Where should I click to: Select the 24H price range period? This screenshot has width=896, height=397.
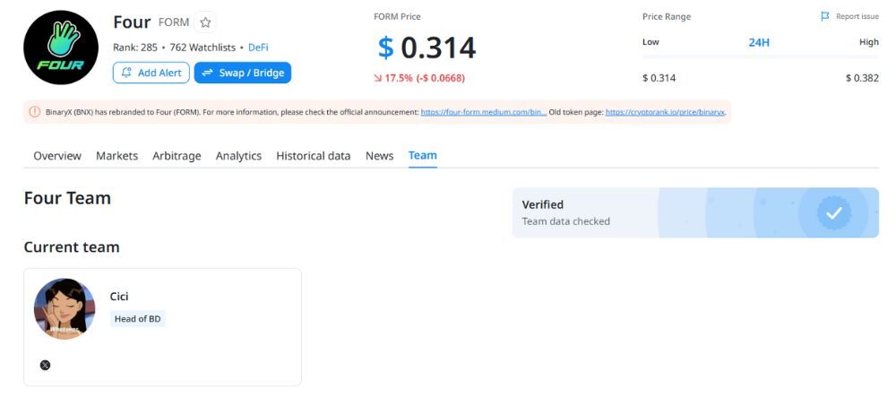click(x=759, y=42)
